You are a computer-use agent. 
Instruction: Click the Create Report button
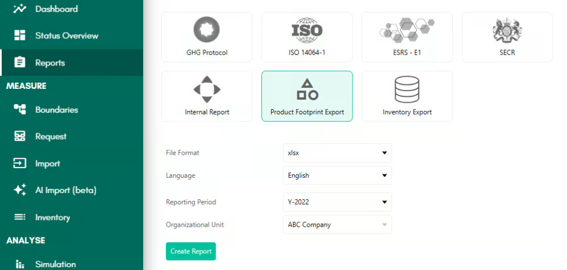(x=191, y=251)
